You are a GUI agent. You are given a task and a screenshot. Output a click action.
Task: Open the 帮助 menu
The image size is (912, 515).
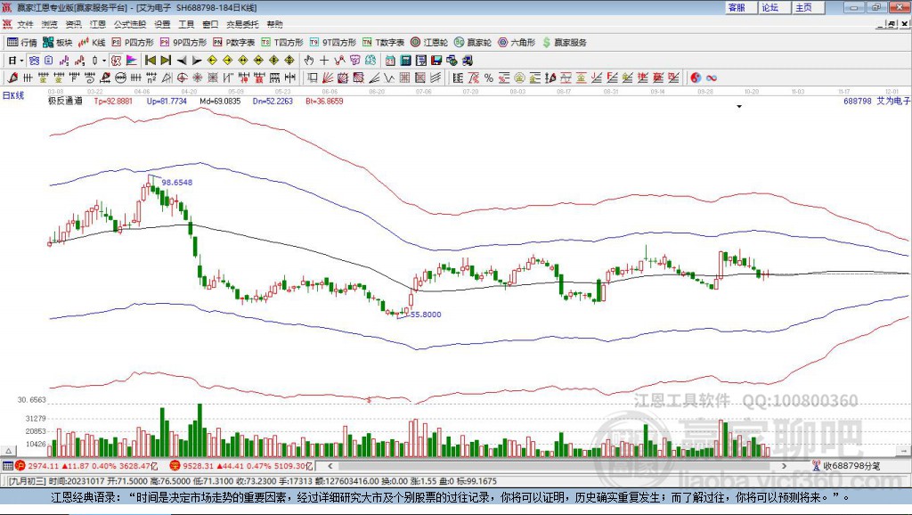[274, 24]
